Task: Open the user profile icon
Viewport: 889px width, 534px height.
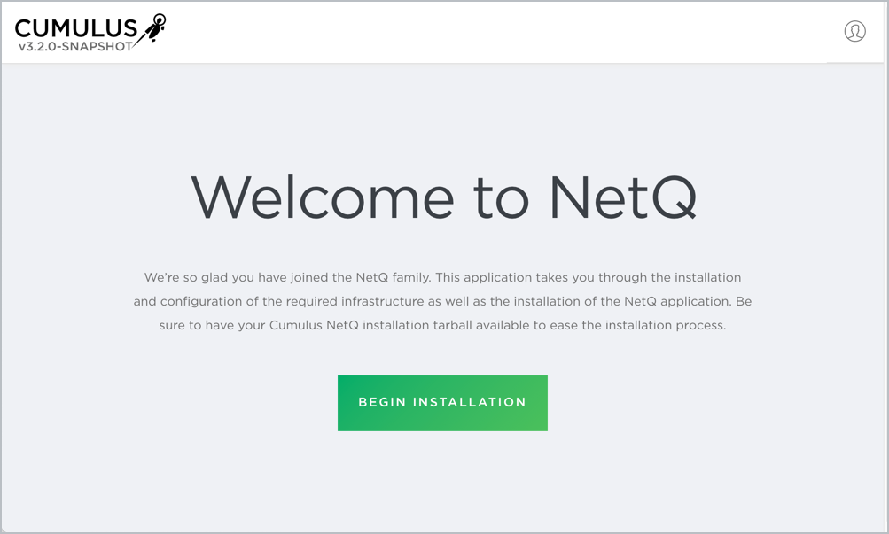Action: pos(854,31)
